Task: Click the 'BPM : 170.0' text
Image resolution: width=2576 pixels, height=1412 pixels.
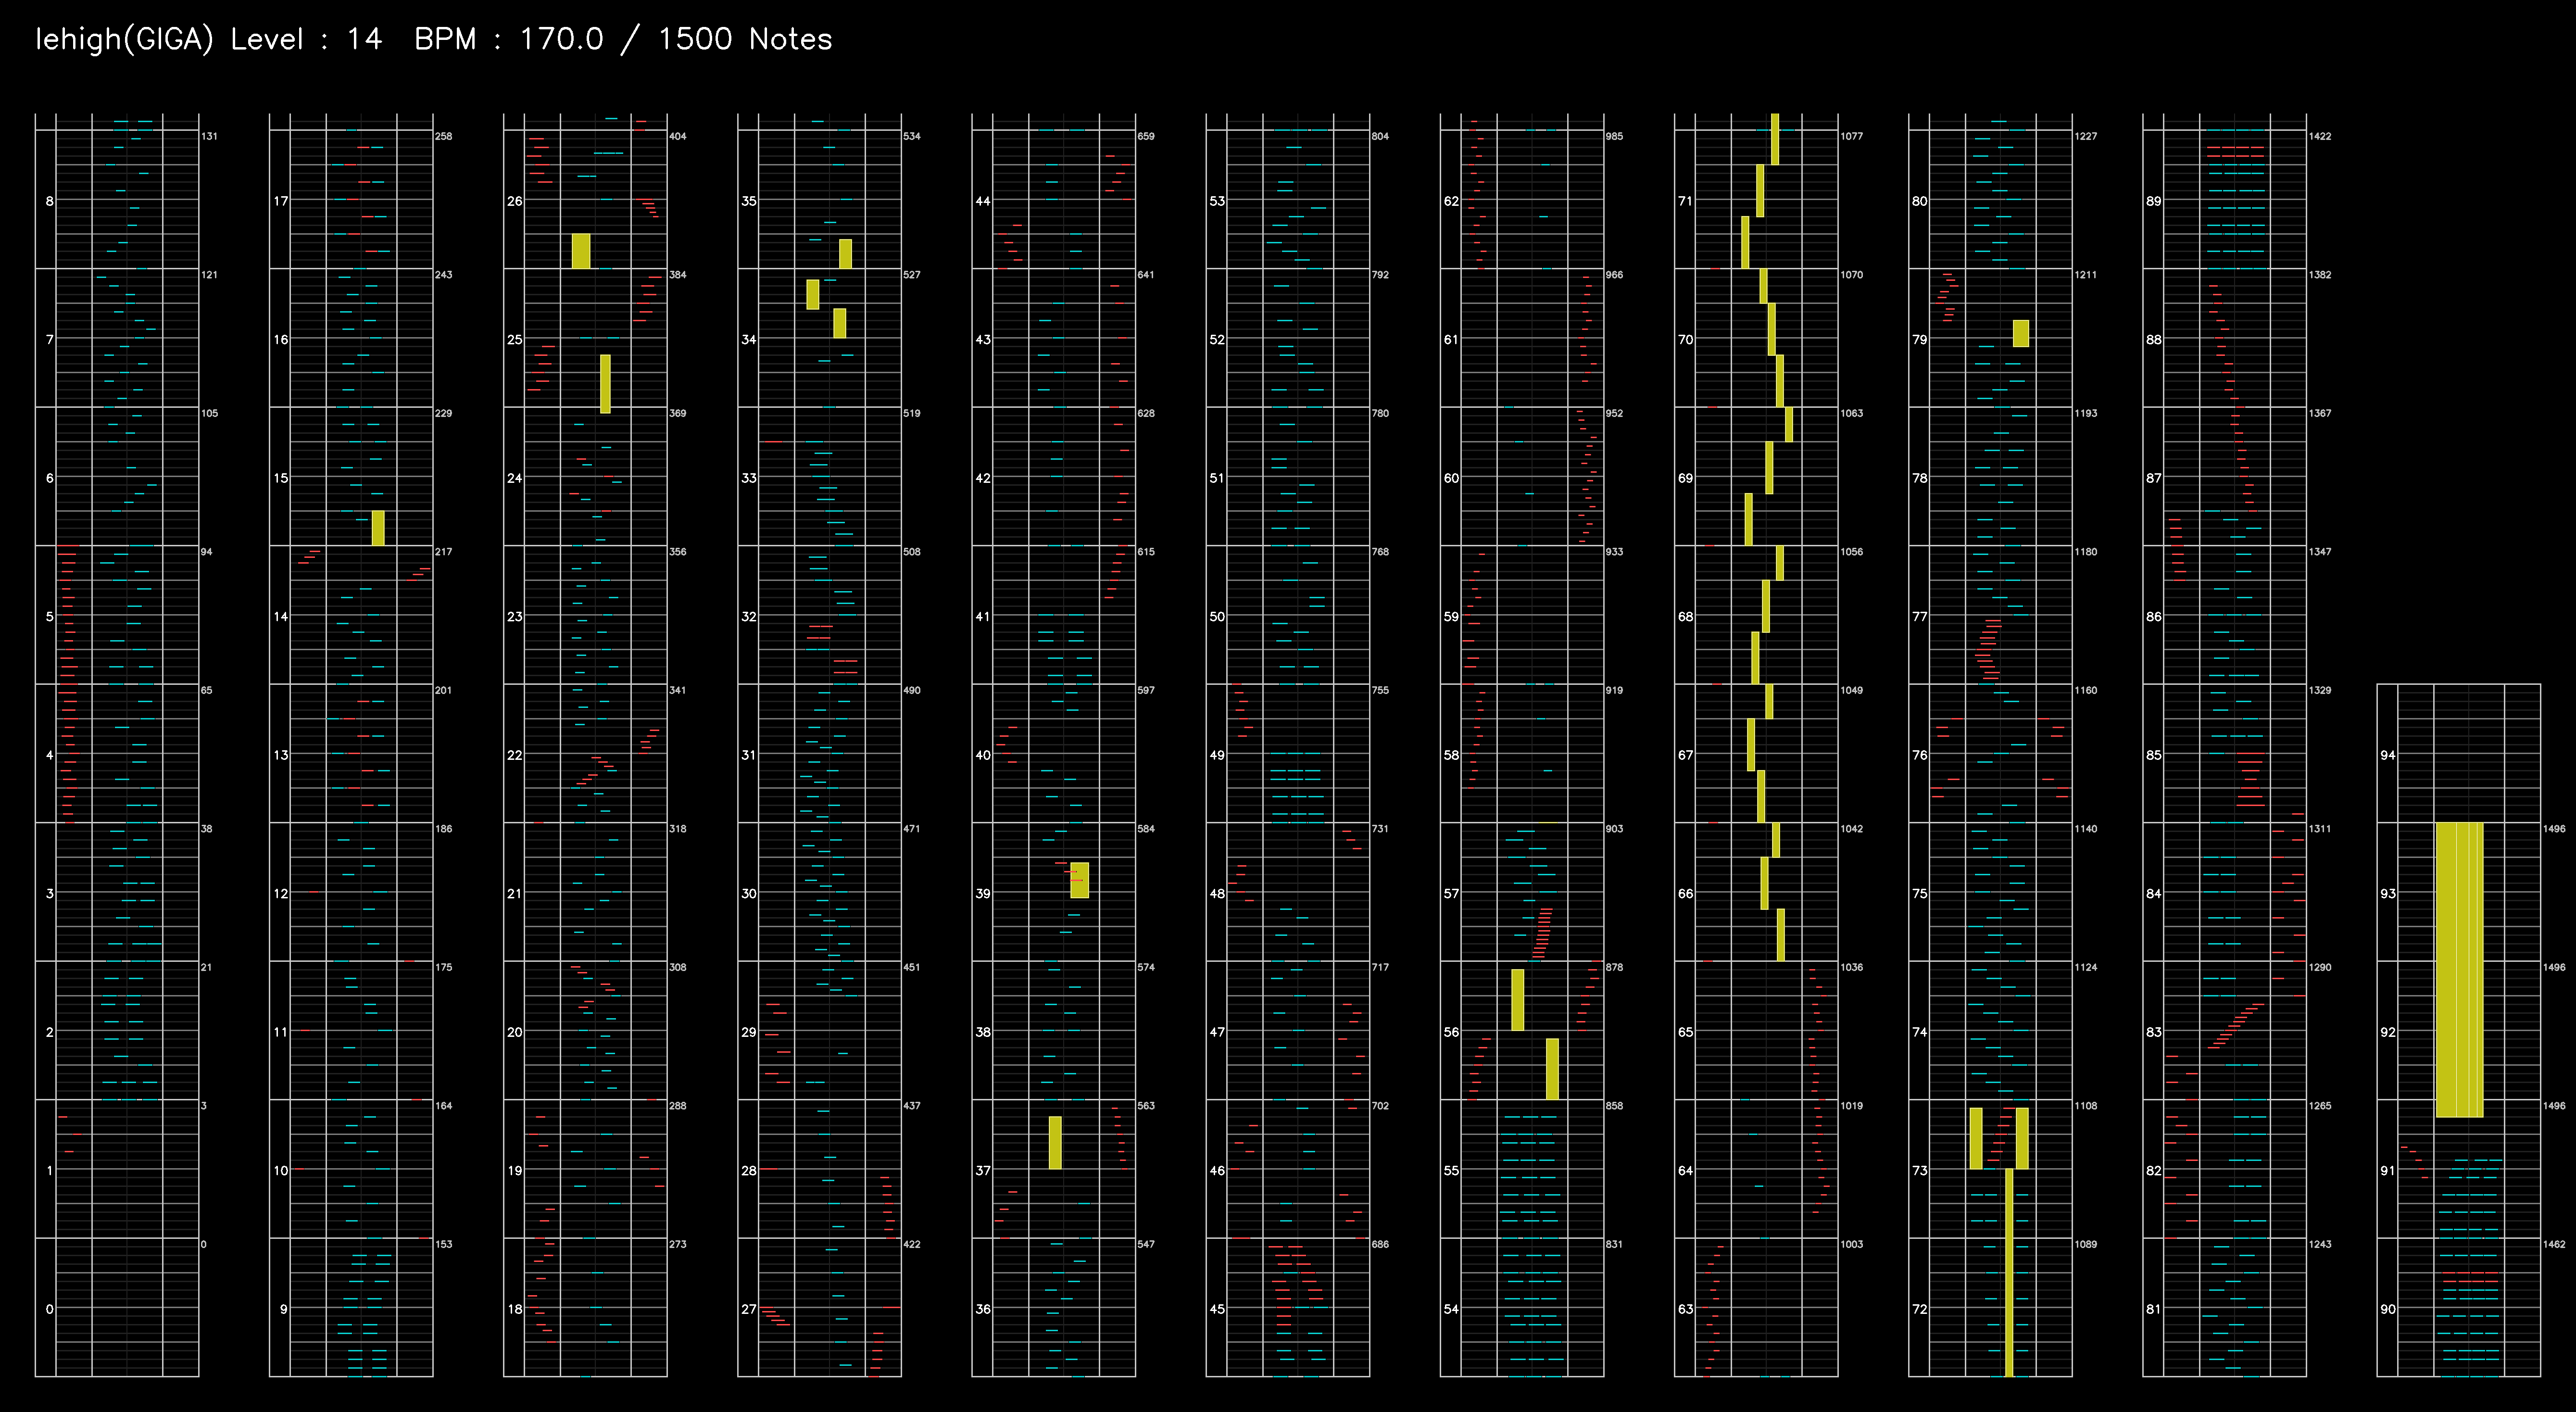Action: tap(509, 40)
